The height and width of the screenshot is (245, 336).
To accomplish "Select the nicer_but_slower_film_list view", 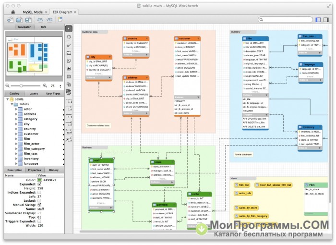I will (x=273, y=185).
